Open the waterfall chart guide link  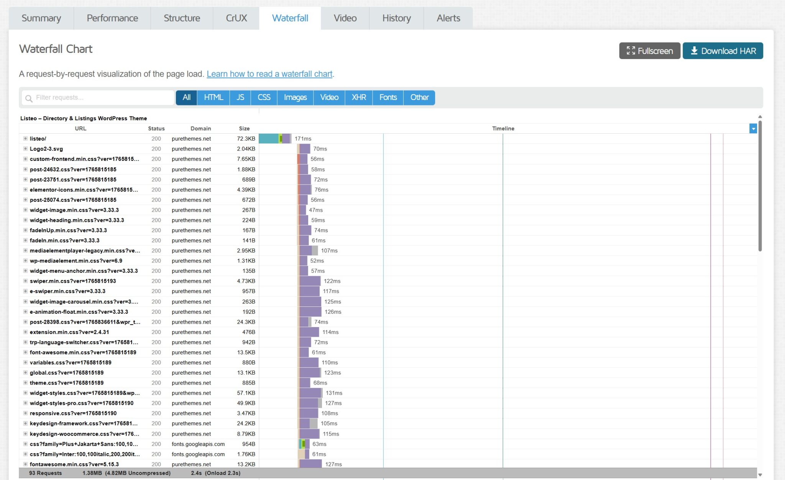pyautogui.click(x=269, y=74)
